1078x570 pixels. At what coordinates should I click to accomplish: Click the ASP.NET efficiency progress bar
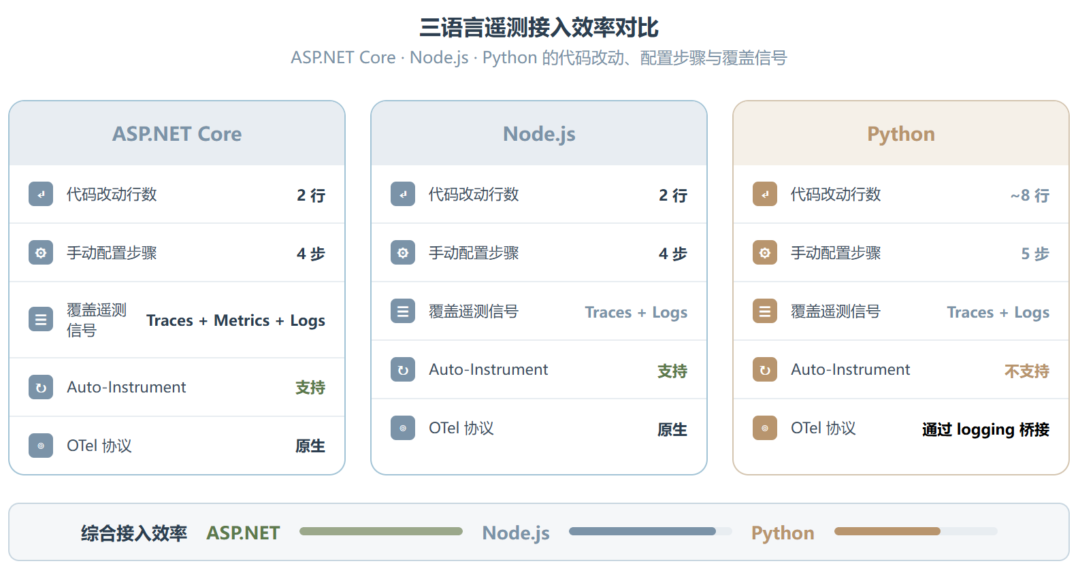[x=381, y=531]
